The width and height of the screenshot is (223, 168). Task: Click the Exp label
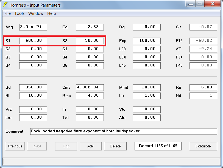pos(123,41)
